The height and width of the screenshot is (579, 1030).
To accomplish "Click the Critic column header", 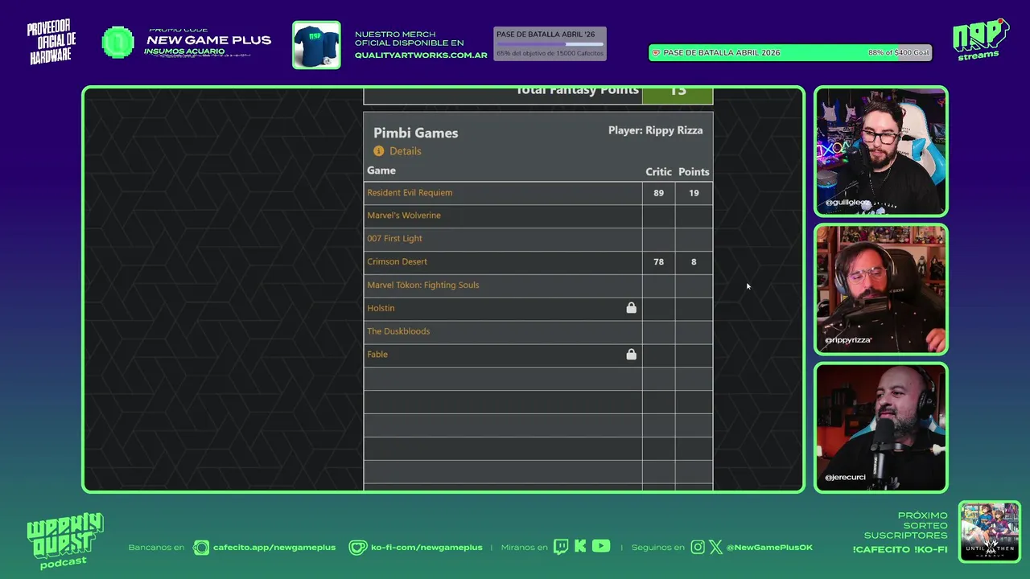I will (658, 172).
